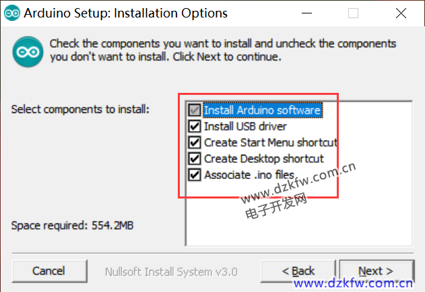Uncheck Associate .ino files
Image resolution: width=425 pixels, height=292 pixels.
194,175
